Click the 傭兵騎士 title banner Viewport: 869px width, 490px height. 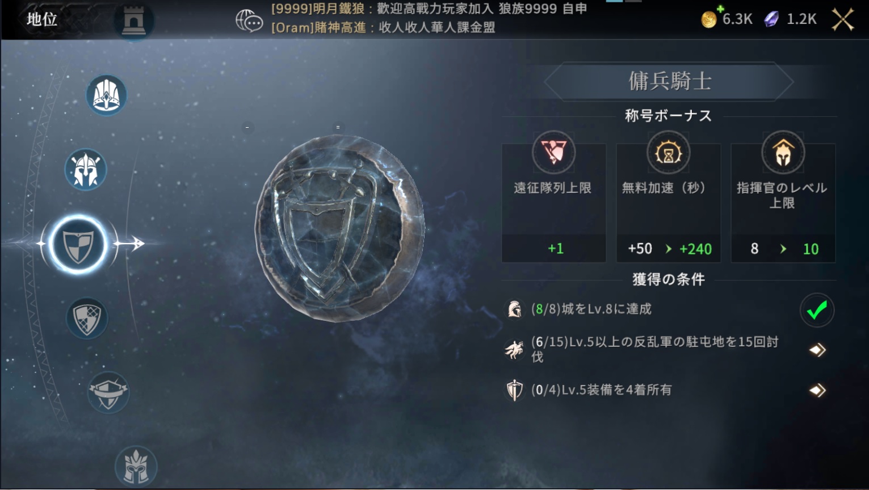tap(669, 81)
